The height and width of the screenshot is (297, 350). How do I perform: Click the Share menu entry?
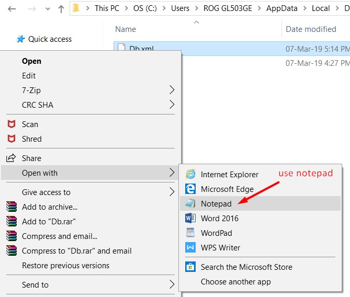[31, 158]
